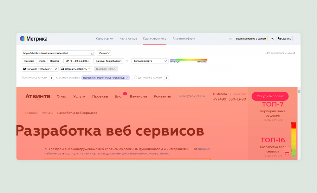Screen dimensions: 317x193
Task: Click round minus button on heatmap scale
Action: pos(287,151)
